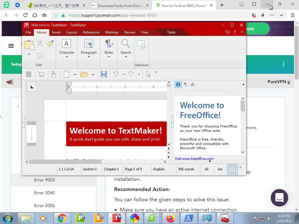This screenshot has height=224, width=299.
Task: Click the Search magnifier icon
Action: [x=126, y=44]
